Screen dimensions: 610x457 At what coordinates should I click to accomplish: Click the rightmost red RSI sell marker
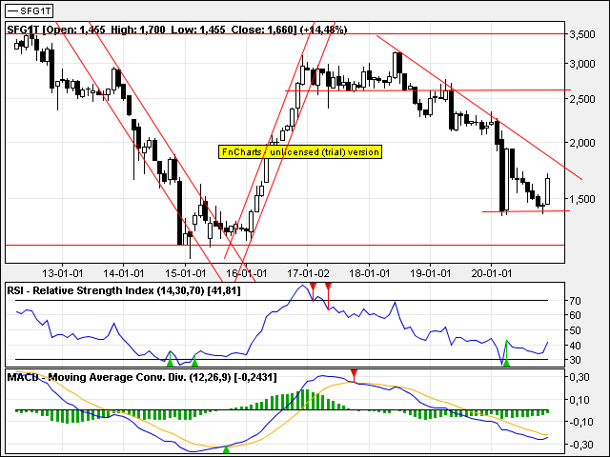(328, 287)
